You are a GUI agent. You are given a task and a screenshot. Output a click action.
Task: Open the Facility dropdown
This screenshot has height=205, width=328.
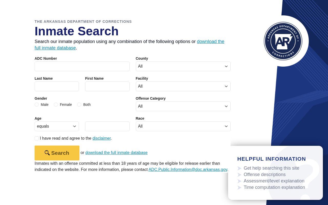(x=183, y=86)
